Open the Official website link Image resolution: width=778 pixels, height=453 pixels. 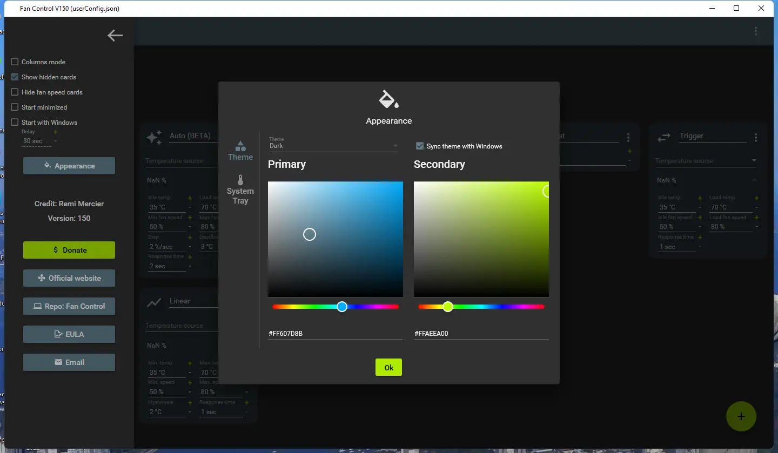69,278
